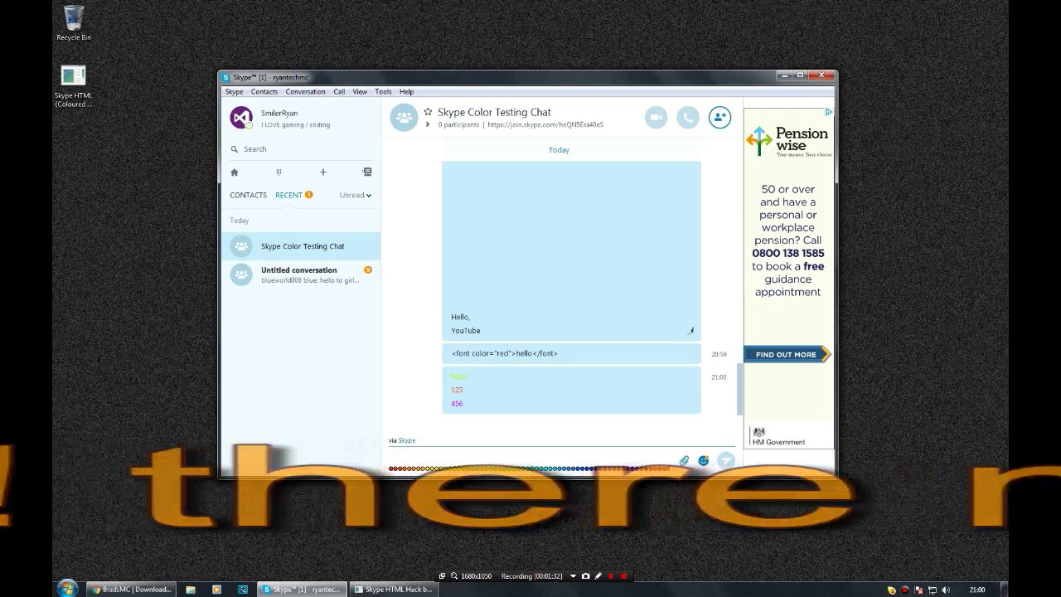Open SmilerRyan's profile avatar
This screenshot has height=597, width=1061.
241,118
